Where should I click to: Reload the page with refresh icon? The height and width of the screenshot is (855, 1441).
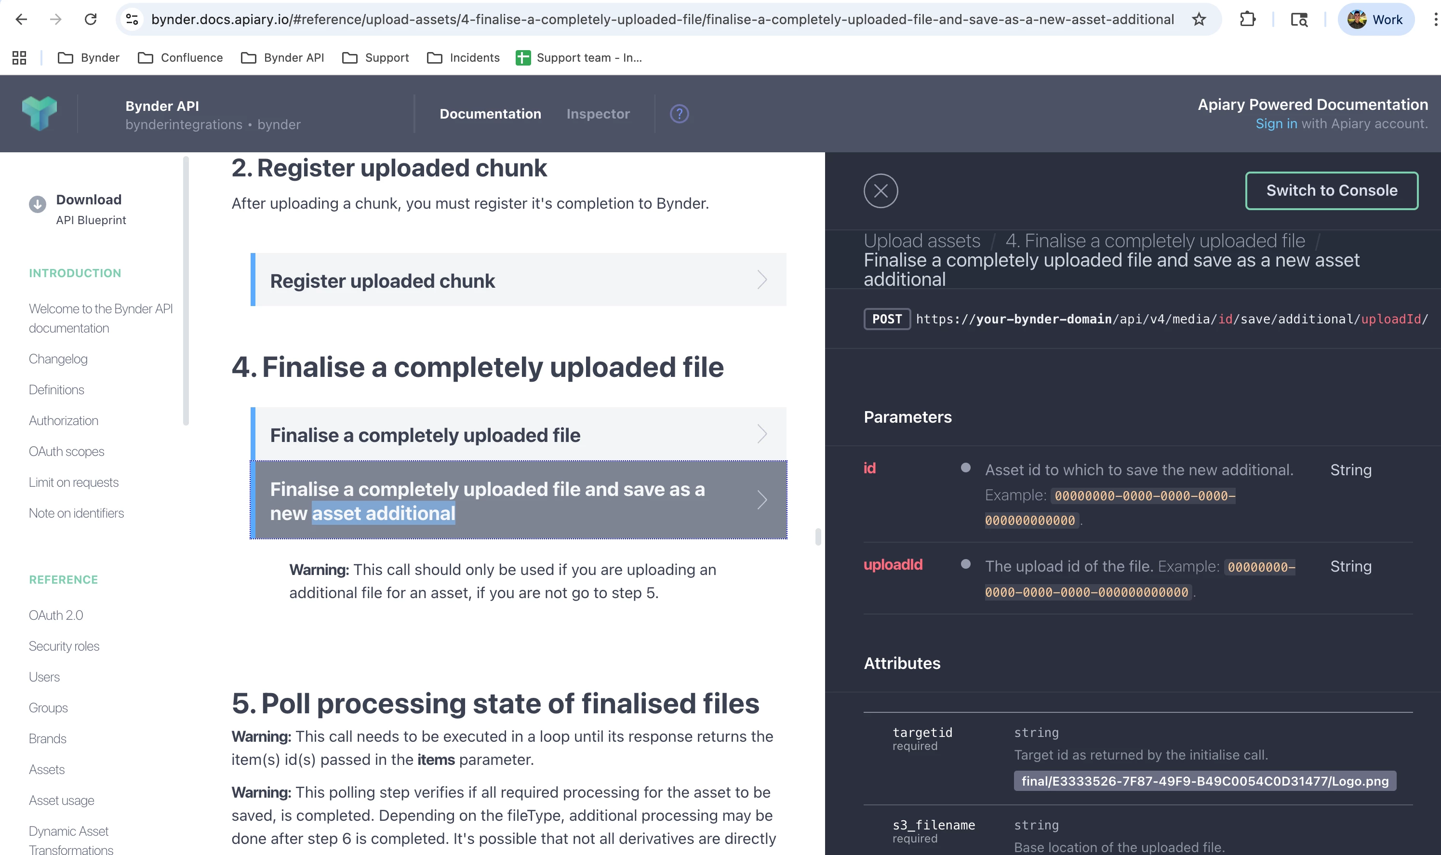[x=91, y=20]
